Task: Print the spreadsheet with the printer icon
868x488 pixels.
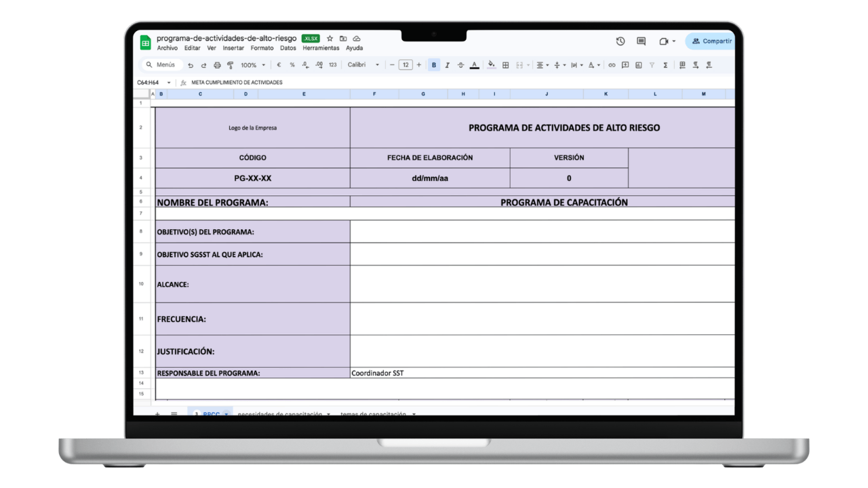Action: click(217, 65)
